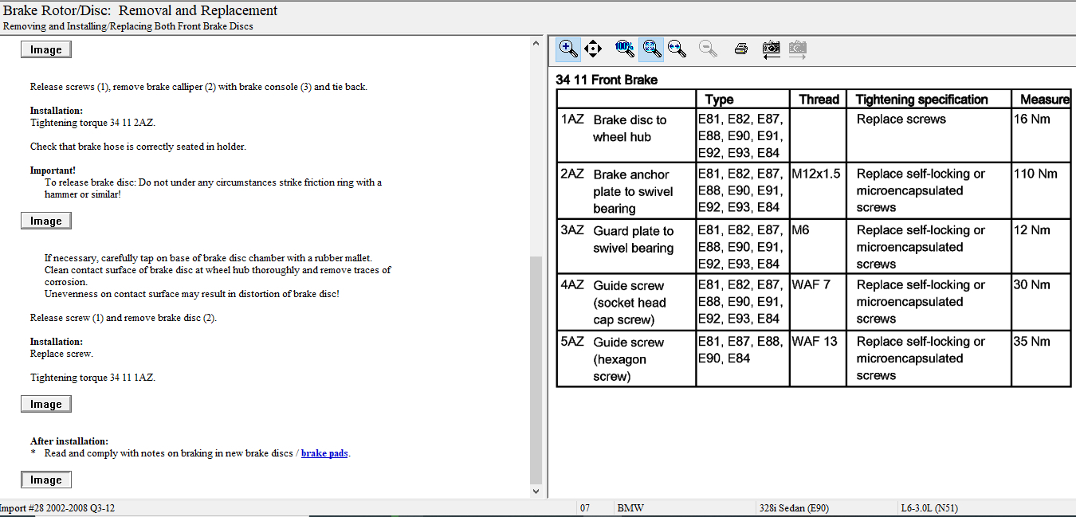This screenshot has width=1076, height=517.
Task: Click 'Check that brake hose is correctly seated' line
Action: (x=138, y=147)
